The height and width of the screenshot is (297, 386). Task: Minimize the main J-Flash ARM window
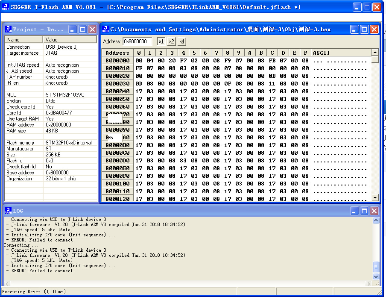point(357,7)
